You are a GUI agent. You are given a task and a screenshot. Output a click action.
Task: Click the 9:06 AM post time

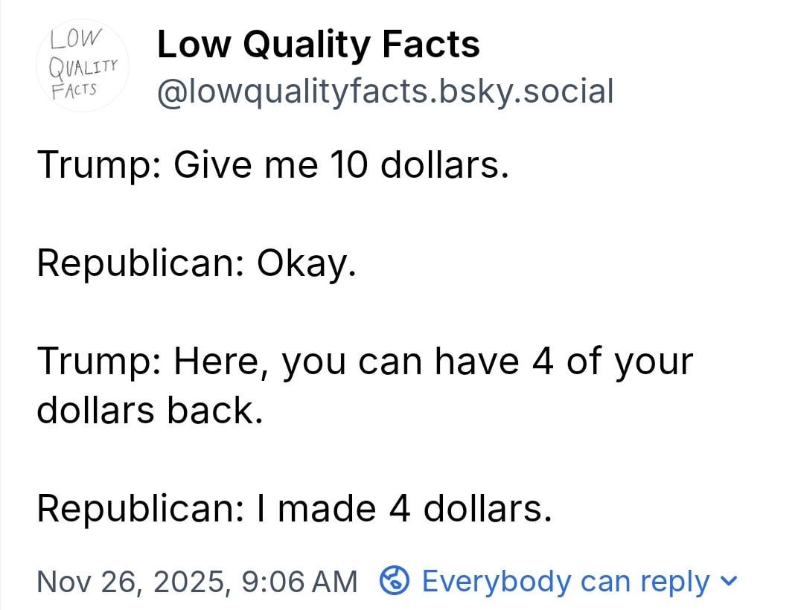coord(300,581)
